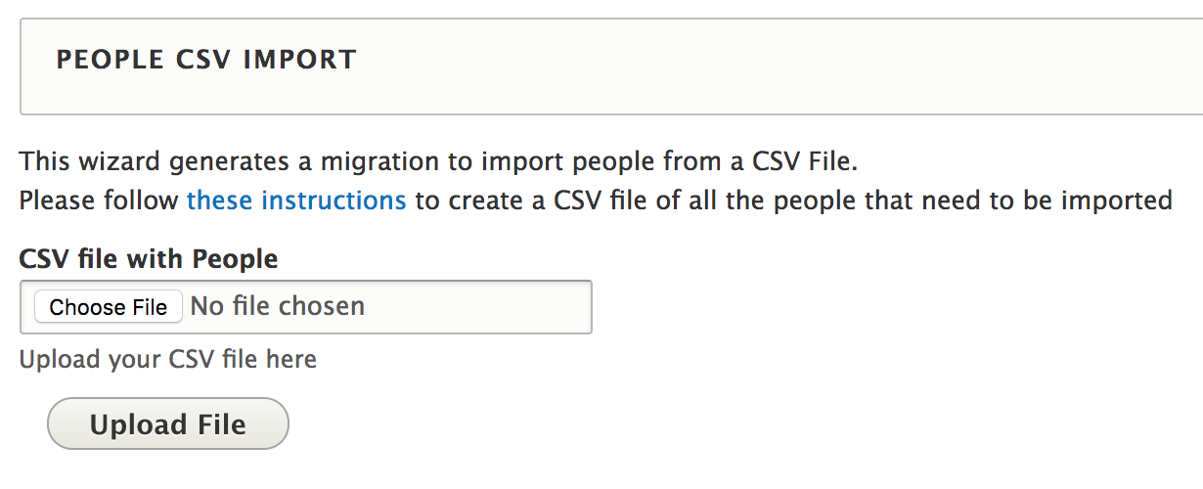Open the "these instructions" link
The width and height of the screenshot is (1203, 489).
click(x=295, y=200)
